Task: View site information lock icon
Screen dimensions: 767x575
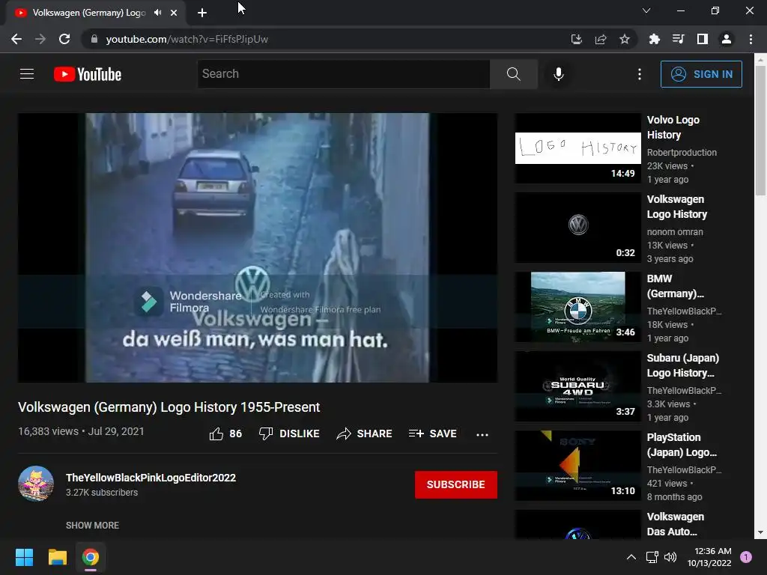Action: coord(94,39)
